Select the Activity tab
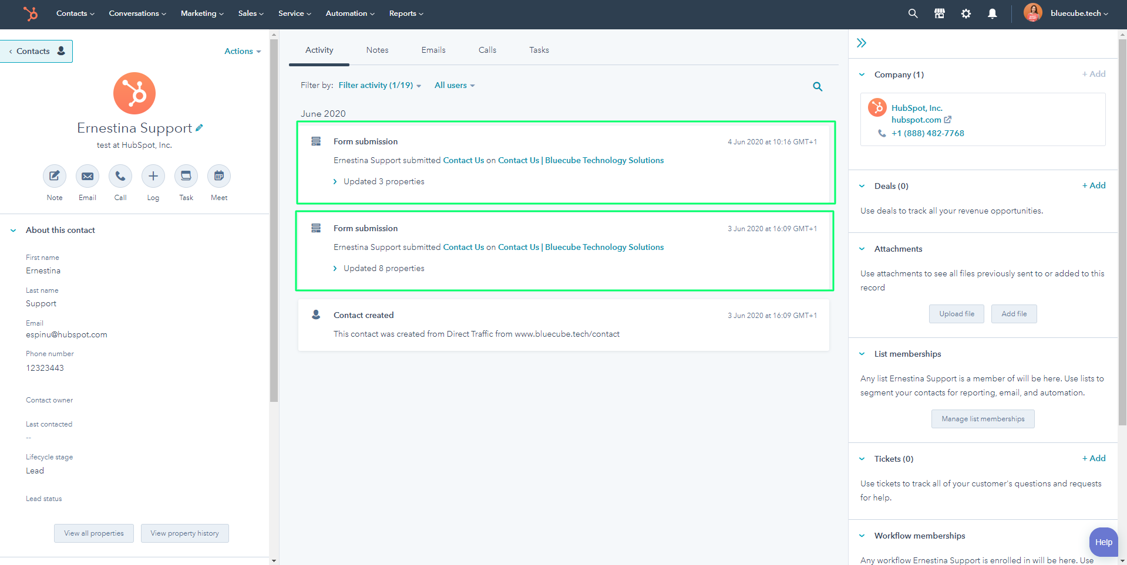1127x565 pixels. [319, 50]
